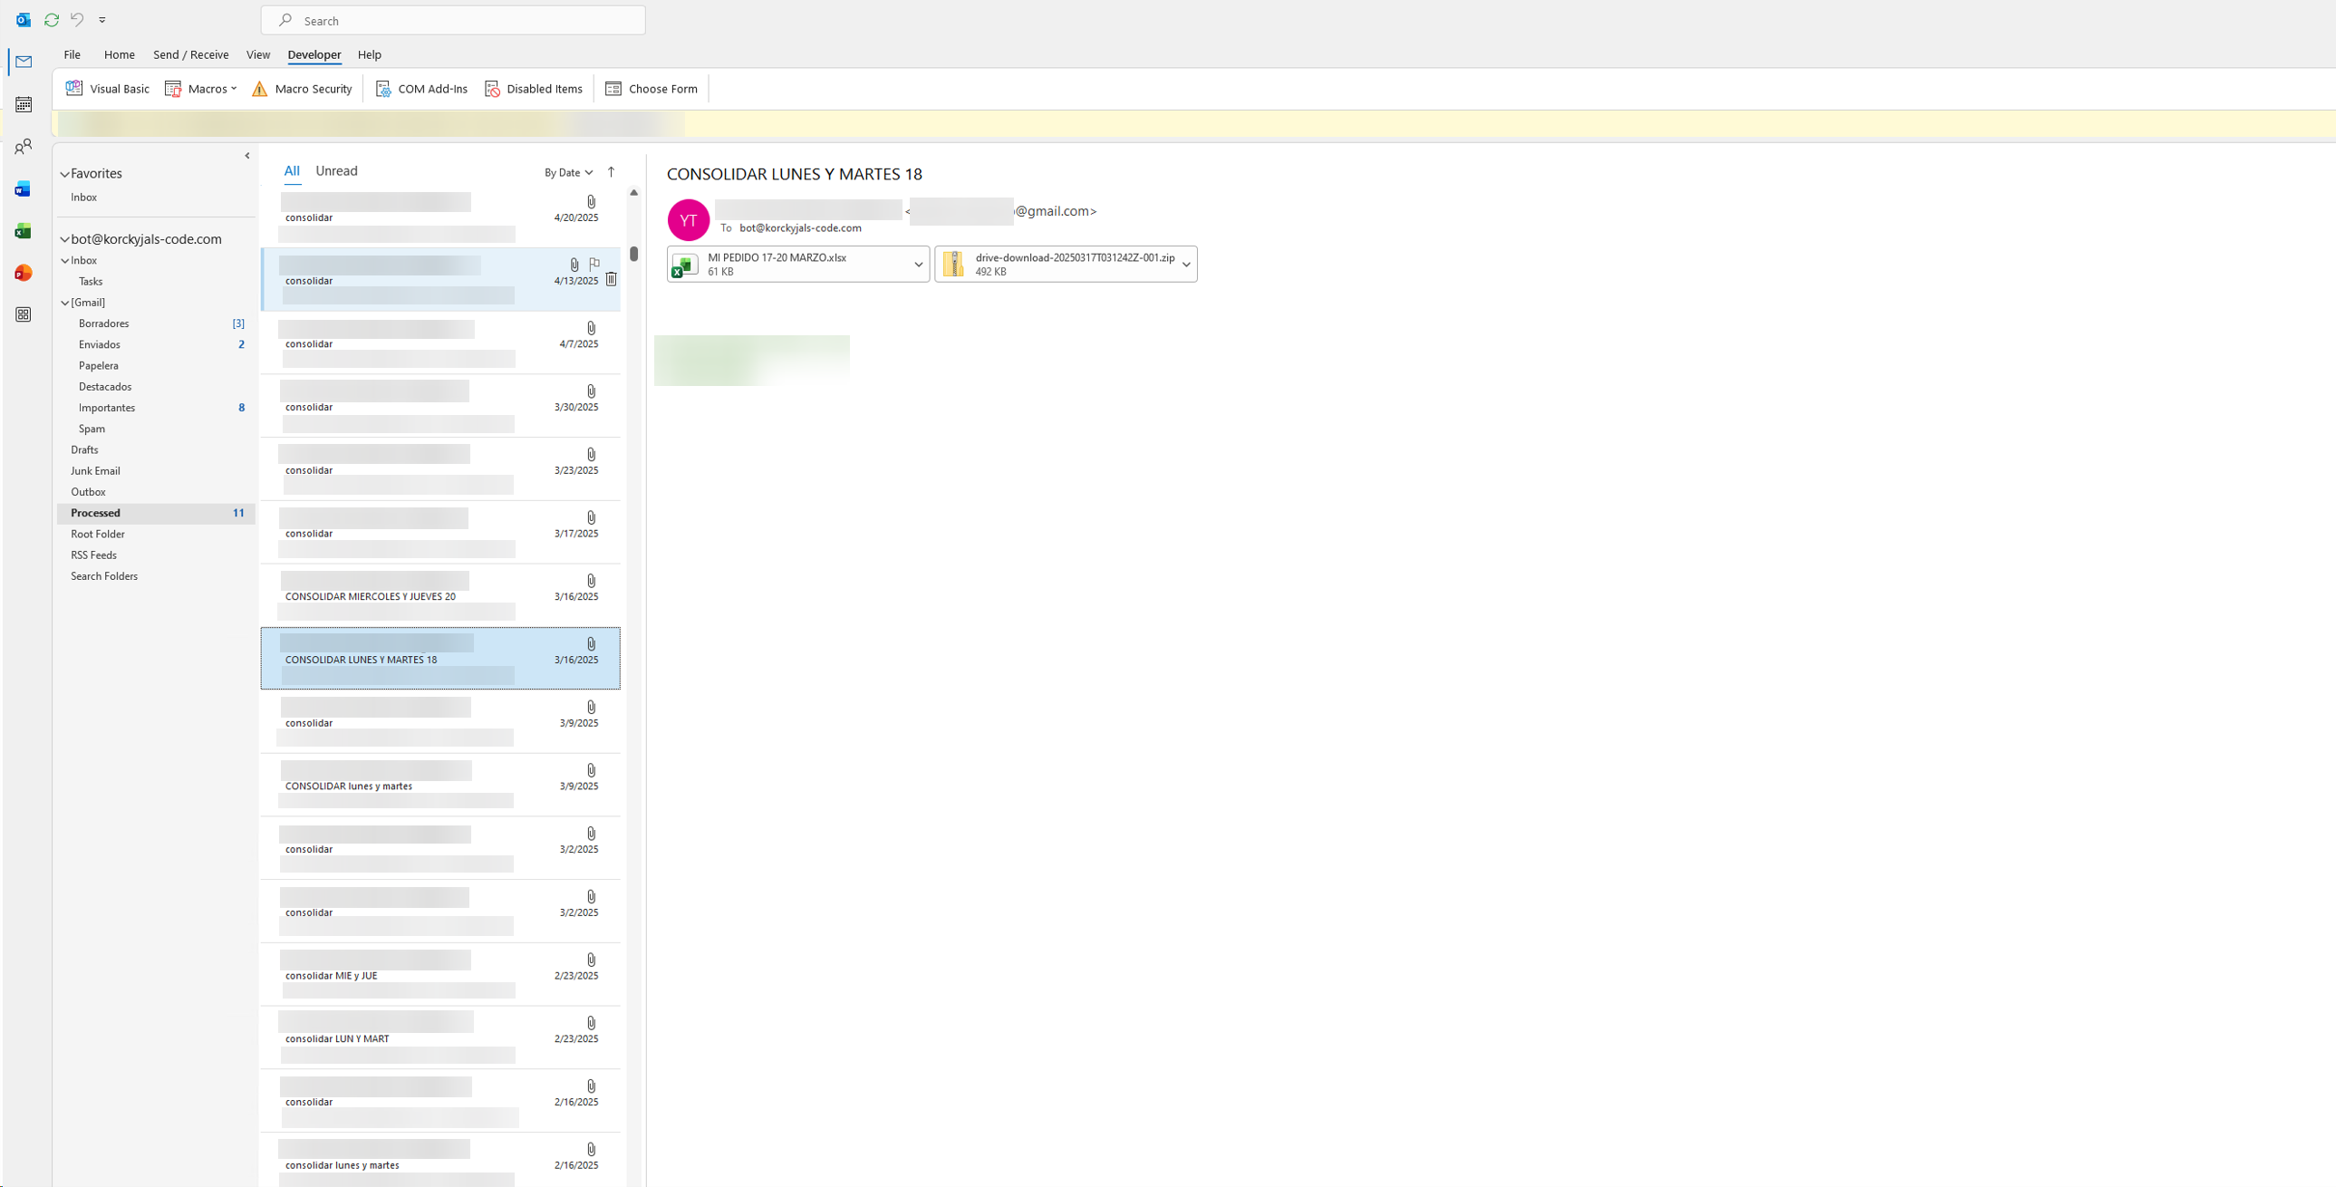Open COM Add-Ins dialog
The width and height of the screenshot is (2336, 1187).
pyautogui.click(x=421, y=89)
